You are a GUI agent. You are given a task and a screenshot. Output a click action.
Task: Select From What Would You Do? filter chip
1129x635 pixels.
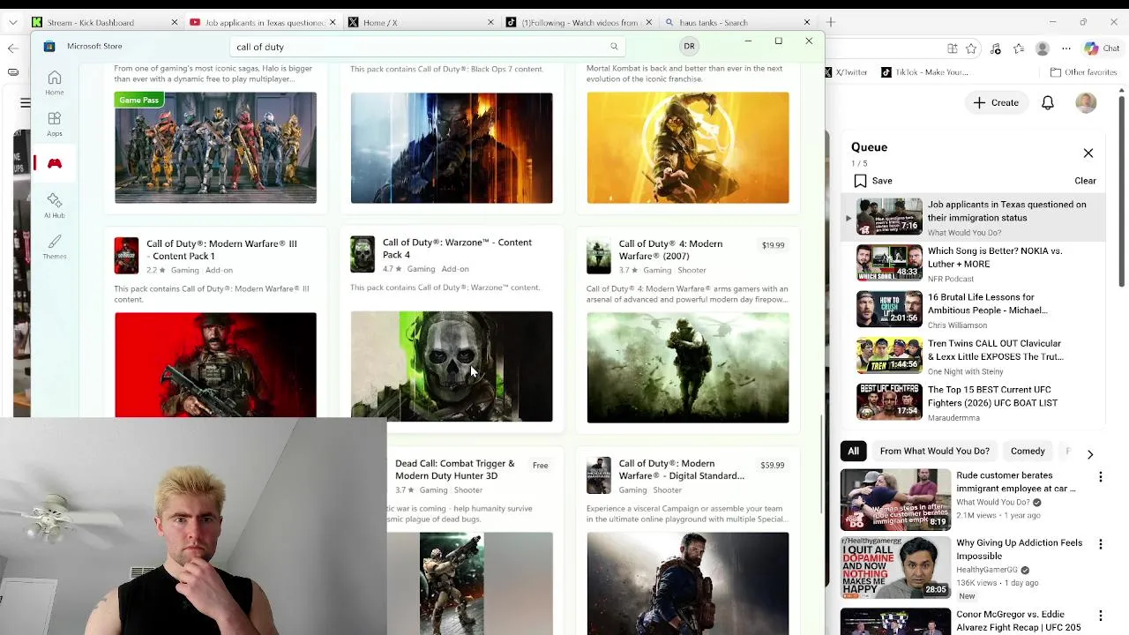pyautogui.click(x=934, y=451)
